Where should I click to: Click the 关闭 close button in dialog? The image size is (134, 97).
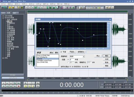pyautogui.click(x=107, y=59)
